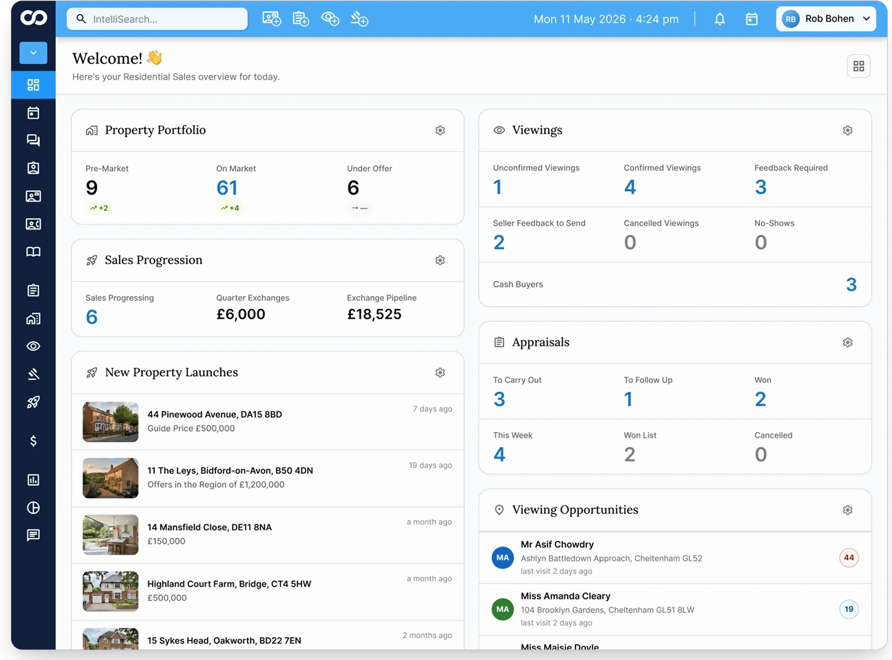Open the eye viewings icon in sidebar

tap(33, 346)
